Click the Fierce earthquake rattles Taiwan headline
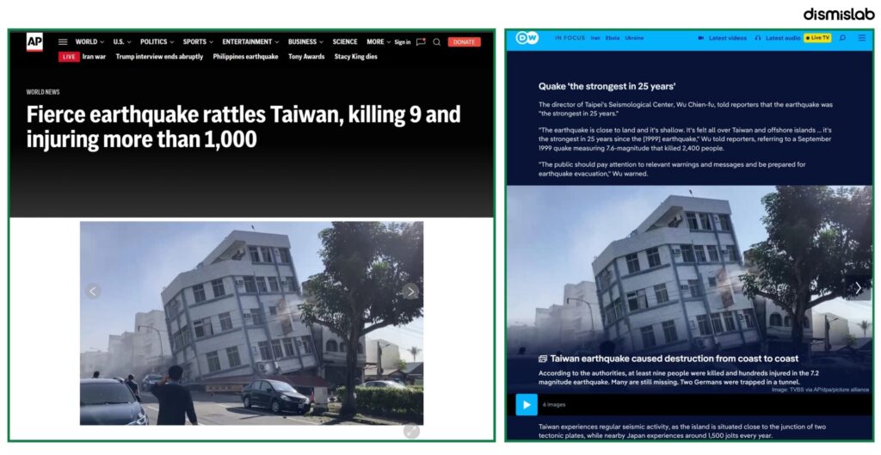The width and height of the screenshot is (881, 455). point(243,126)
